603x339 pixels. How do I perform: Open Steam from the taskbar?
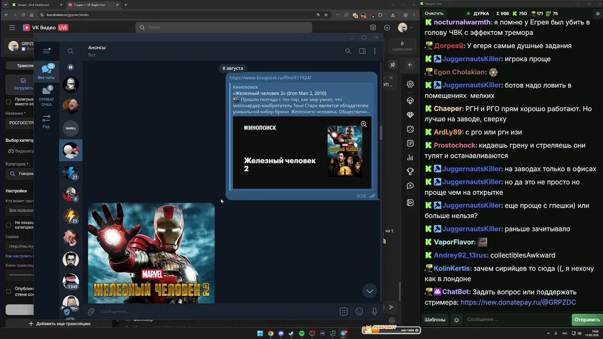click(291, 334)
